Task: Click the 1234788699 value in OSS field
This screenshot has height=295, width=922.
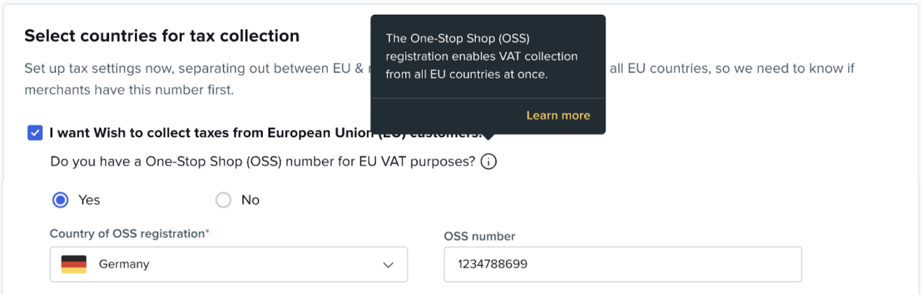Action: pyautogui.click(x=493, y=264)
